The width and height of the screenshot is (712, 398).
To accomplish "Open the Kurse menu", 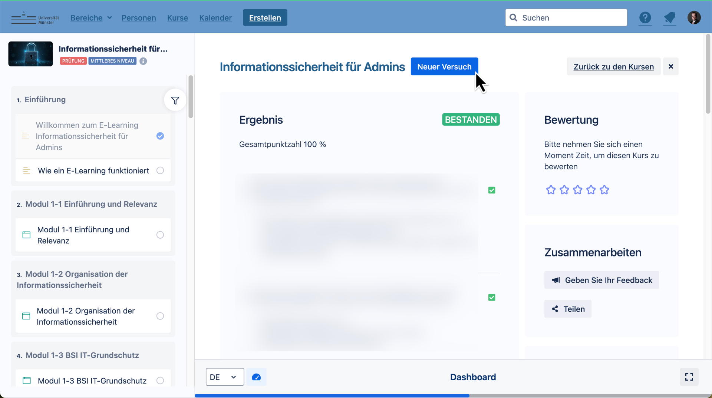I will click(x=177, y=18).
